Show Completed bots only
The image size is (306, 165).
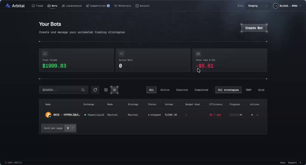[201, 90]
